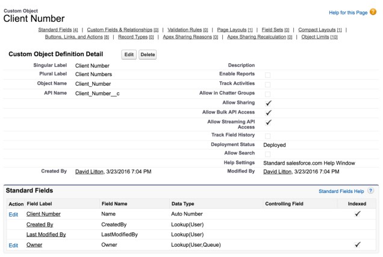Toggle the Track Field History checkbox
This screenshot has width=383, height=257.
pos(268,136)
